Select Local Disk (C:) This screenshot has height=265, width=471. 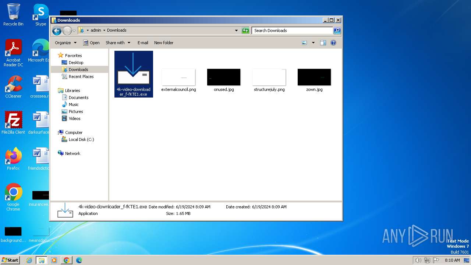[81, 139]
